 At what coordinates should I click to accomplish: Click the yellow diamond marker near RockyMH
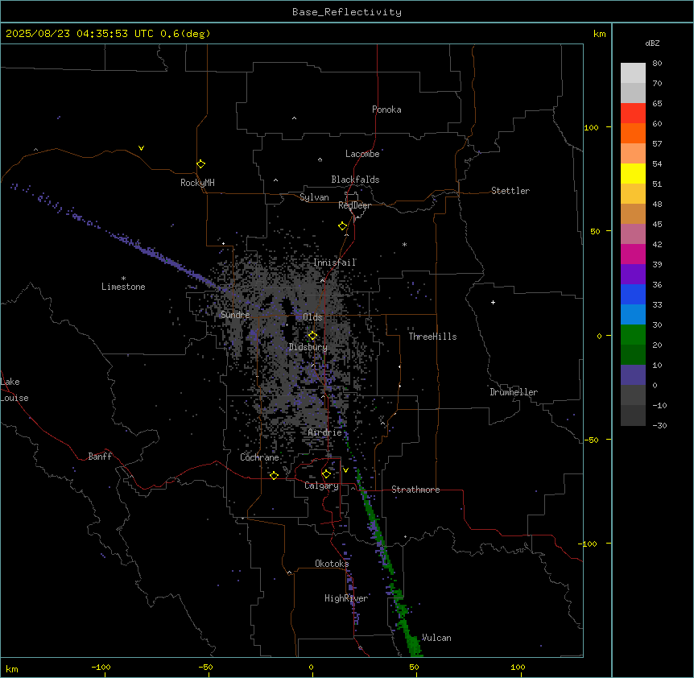[200, 164]
